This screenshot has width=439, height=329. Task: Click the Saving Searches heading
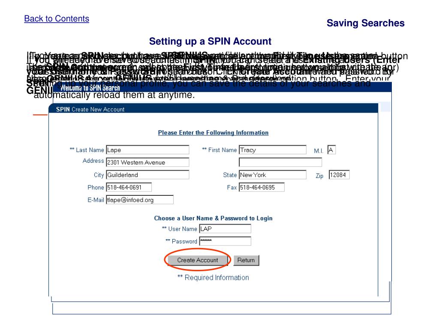point(365,23)
